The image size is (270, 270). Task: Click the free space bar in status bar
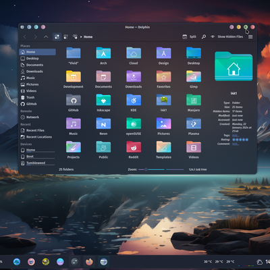tap(175, 169)
